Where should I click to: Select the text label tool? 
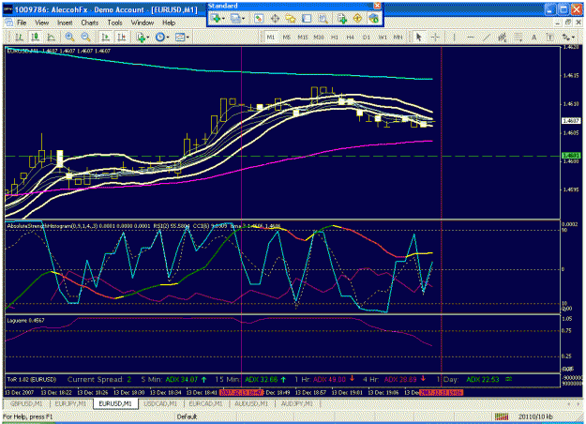pyautogui.click(x=549, y=37)
